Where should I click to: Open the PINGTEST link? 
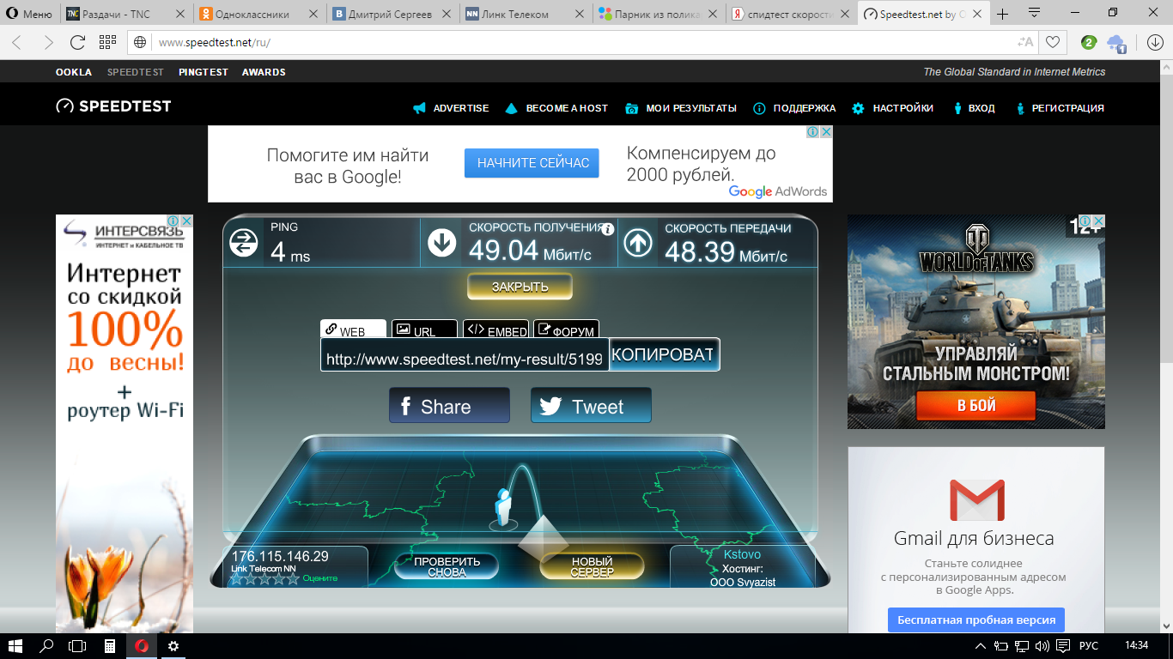(204, 72)
